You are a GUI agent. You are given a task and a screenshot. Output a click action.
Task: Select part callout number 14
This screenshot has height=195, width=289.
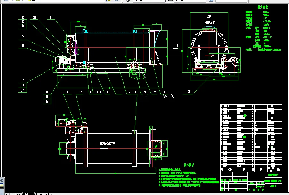pyautogui.click(x=47, y=101)
